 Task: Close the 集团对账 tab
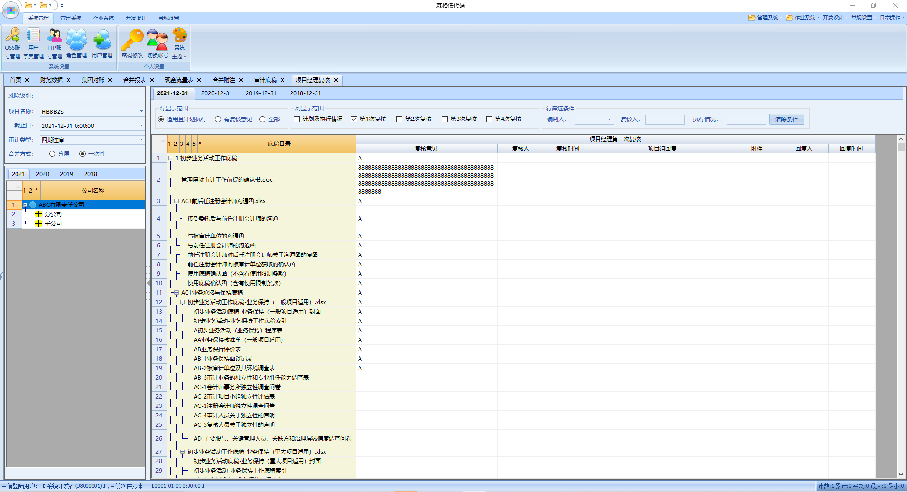[x=110, y=80]
